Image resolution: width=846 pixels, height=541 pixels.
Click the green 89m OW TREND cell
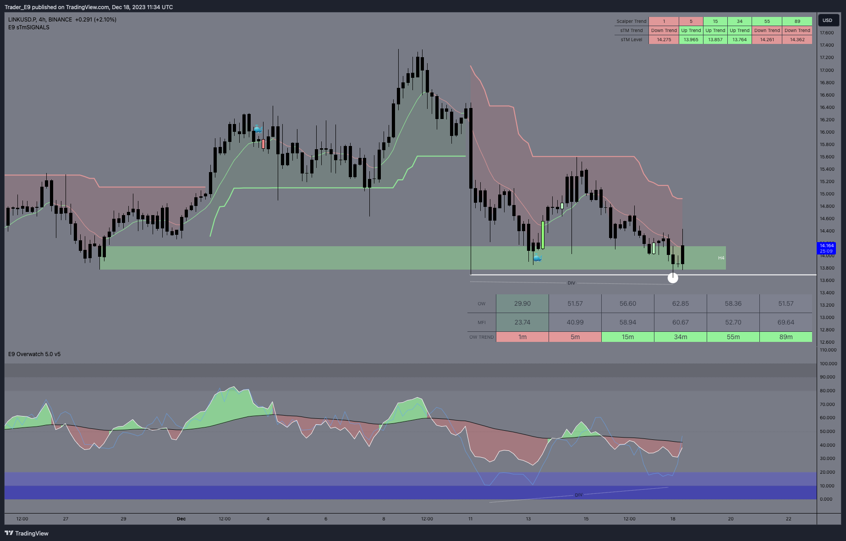[x=786, y=337]
